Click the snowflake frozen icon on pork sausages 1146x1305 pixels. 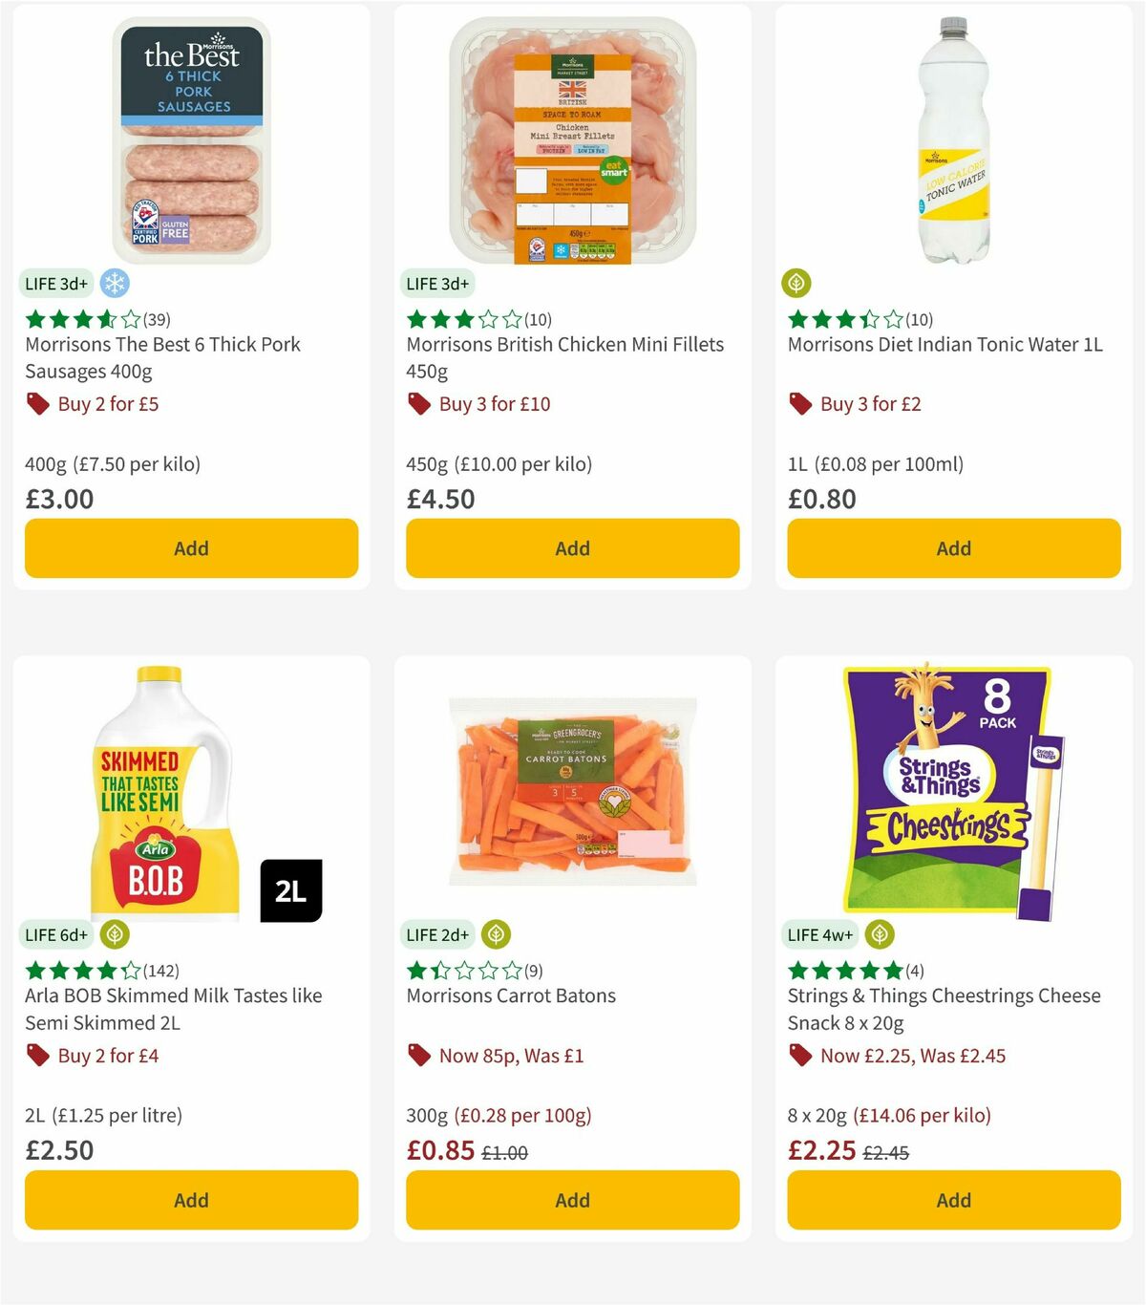(x=114, y=284)
